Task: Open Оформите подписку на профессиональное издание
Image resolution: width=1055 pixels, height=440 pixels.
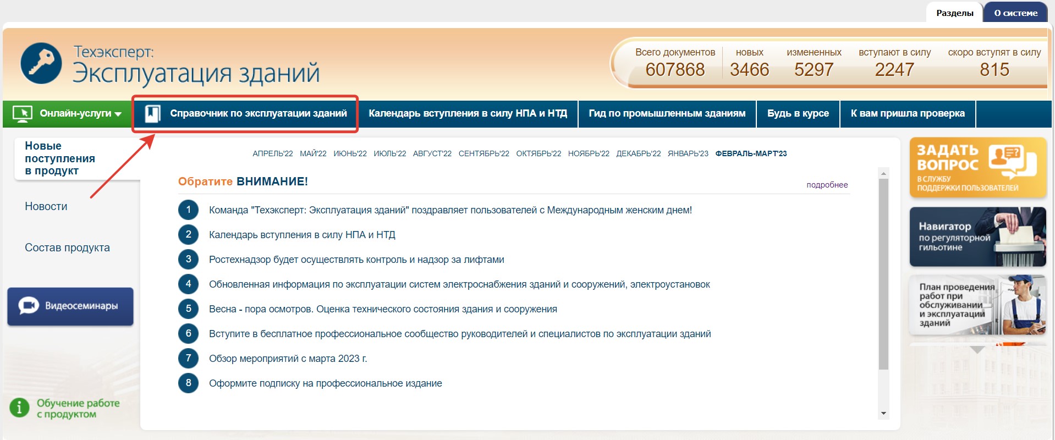Action: tap(325, 383)
